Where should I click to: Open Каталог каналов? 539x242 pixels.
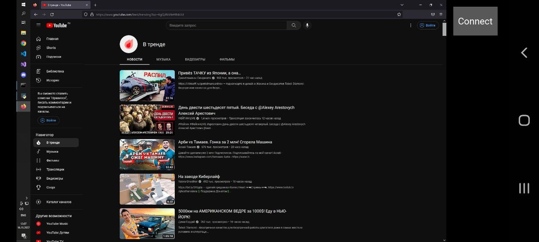click(56, 202)
